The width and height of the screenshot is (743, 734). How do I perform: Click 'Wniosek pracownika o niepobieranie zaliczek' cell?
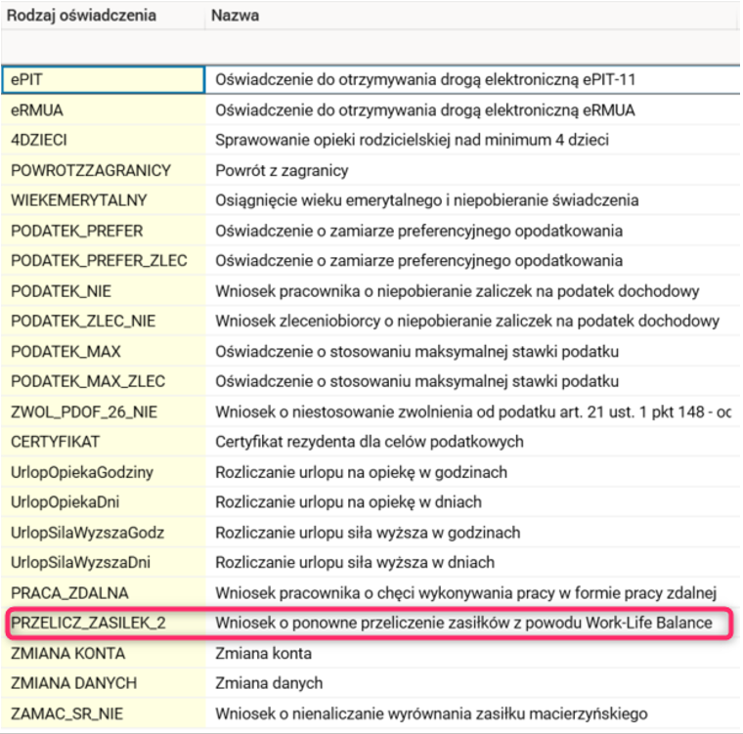473,291
